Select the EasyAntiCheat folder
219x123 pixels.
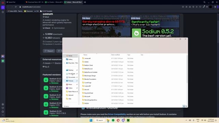click(89, 93)
